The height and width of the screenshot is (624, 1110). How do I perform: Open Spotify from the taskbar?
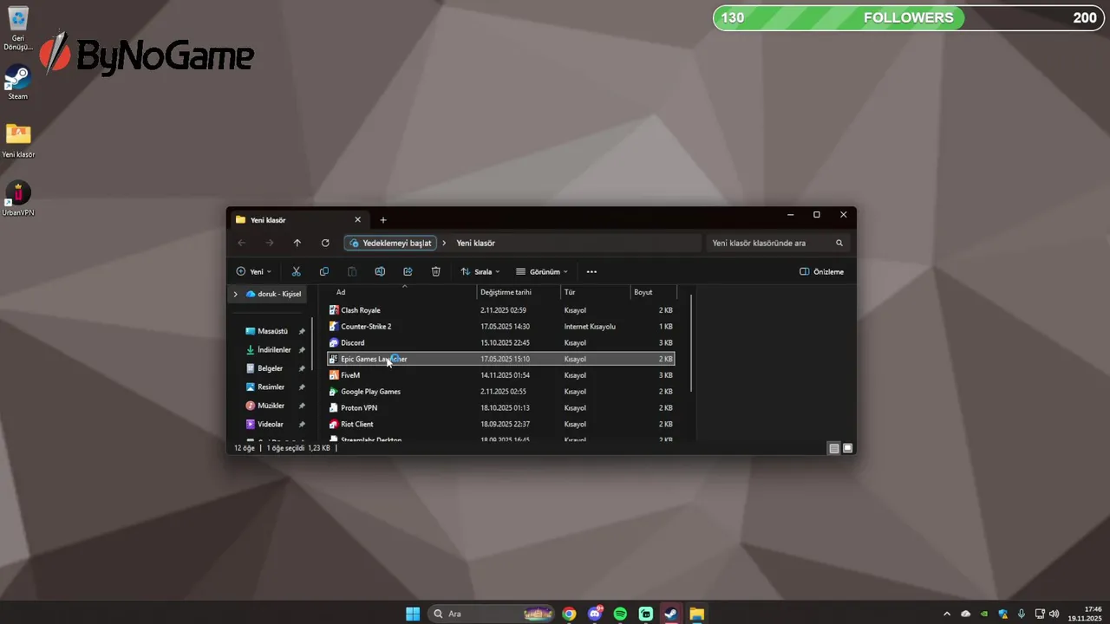(620, 614)
